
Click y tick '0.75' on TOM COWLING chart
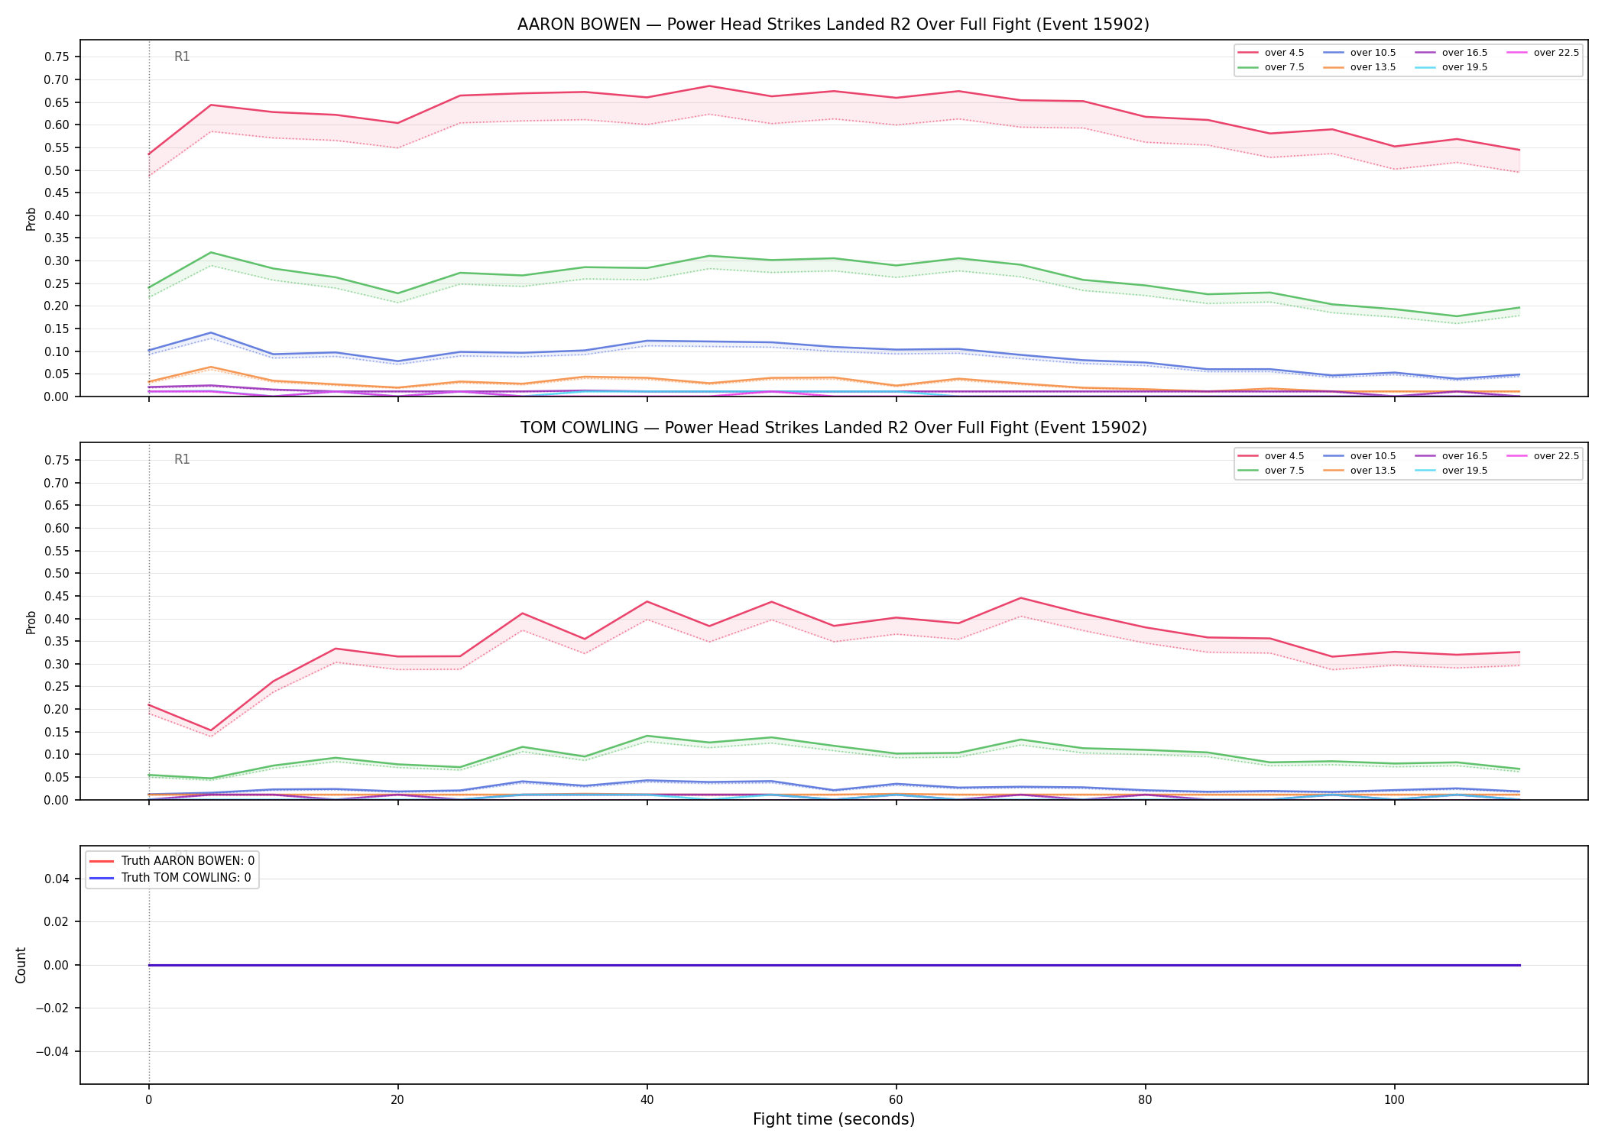(57, 460)
